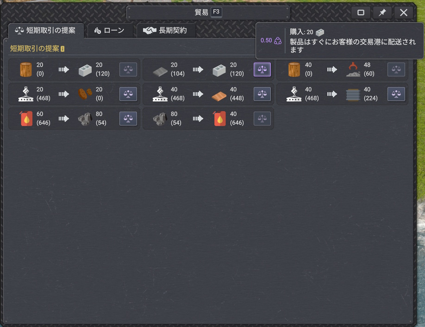The height and width of the screenshot is (327, 425).
Task: Accept construction parts for rubber rolls trade
Action: pyautogui.click(x=396, y=94)
